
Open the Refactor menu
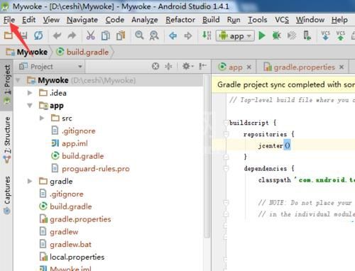[180, 20]
